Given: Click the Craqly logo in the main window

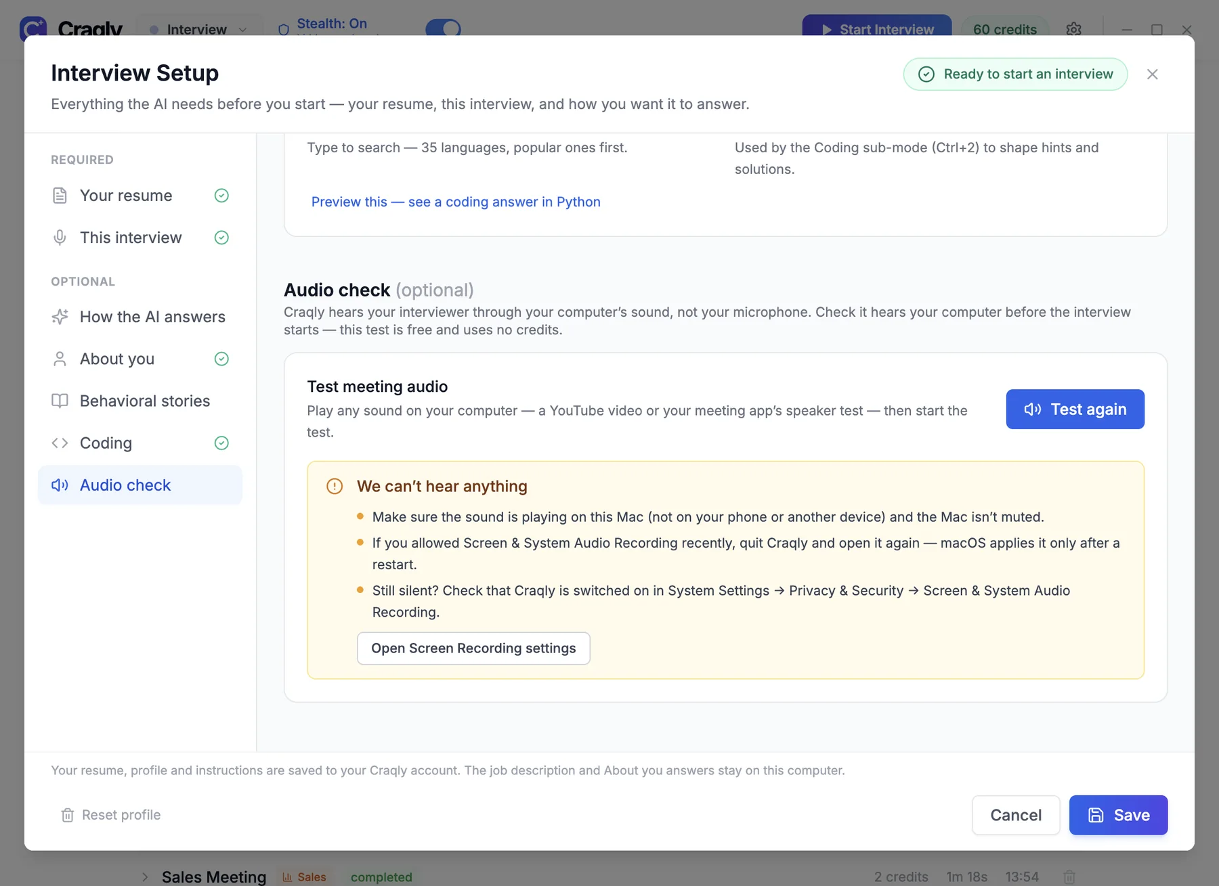Looking at the screenshot, I should pyautogui.click(x=33, y=28).
